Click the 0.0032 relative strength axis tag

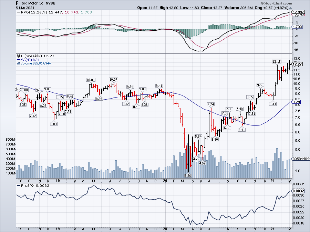click(298, 191)
